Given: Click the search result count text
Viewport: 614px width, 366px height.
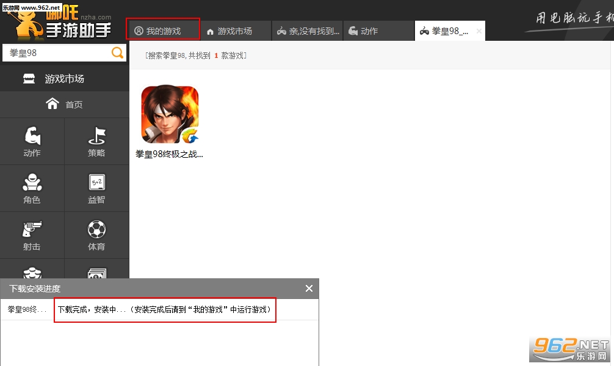Looking at the screenshot, I should coord(196,55).
